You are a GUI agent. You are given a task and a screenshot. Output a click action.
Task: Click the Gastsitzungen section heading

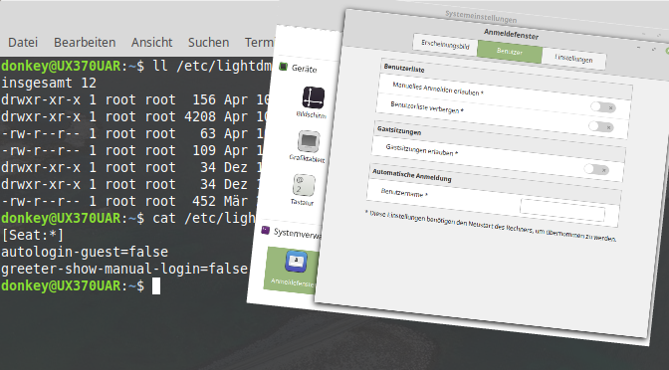pos(399,130)
